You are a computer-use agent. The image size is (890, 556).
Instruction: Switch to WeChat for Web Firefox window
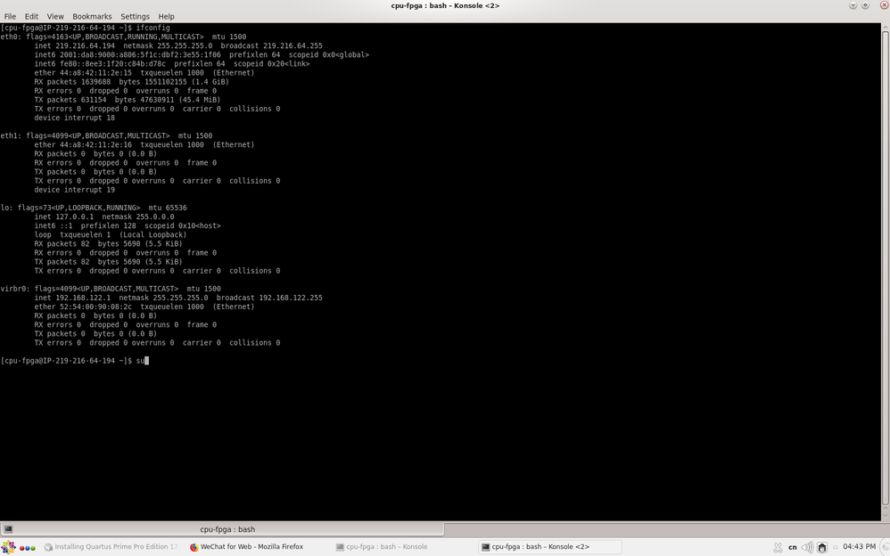(x=253, y=547)
